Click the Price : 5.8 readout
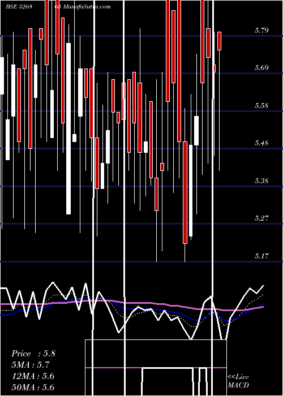Viewport: 283px width, 396px height. pyautogui.click(x=33, y=354)
